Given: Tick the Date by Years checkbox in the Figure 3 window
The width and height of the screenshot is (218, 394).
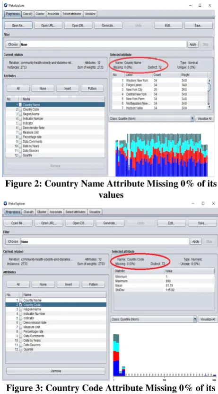Looking at the screenshot, I should (21, 340).
